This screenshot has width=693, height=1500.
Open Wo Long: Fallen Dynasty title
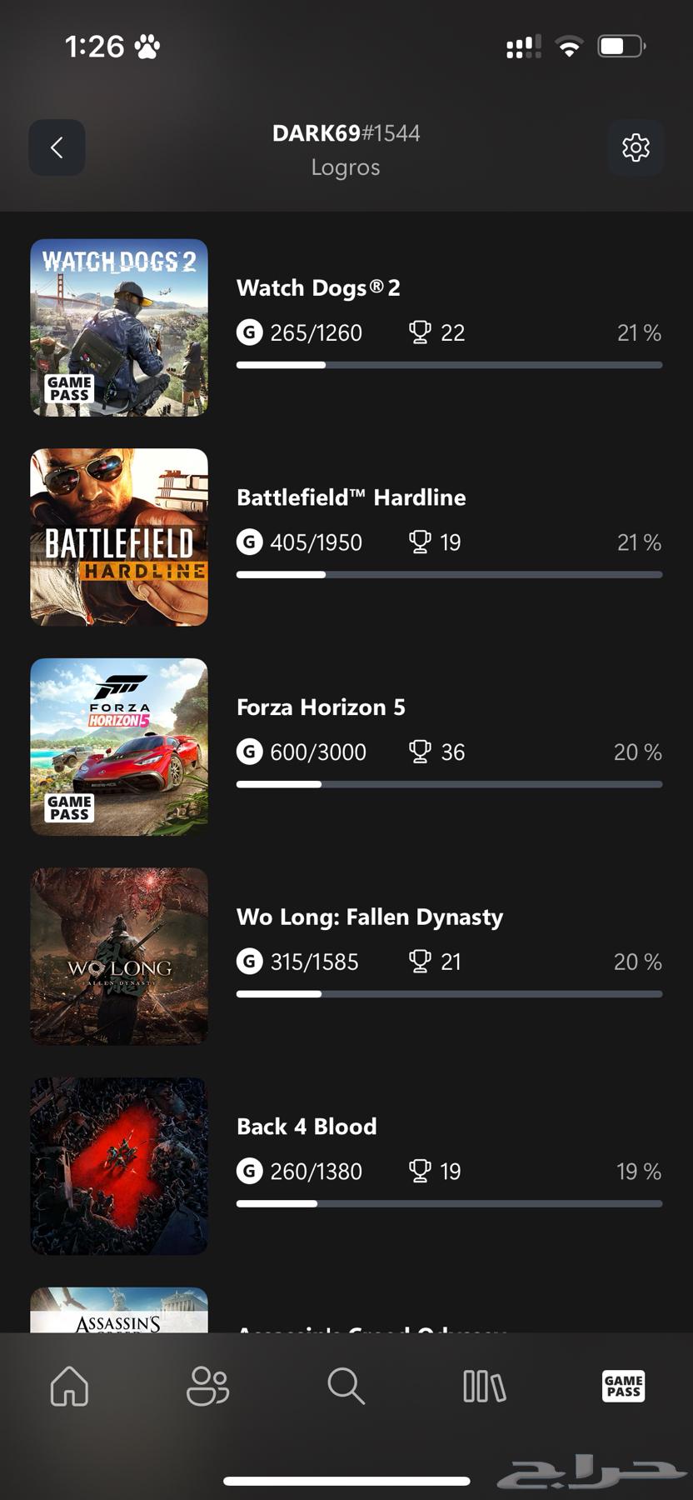point(370,917)
